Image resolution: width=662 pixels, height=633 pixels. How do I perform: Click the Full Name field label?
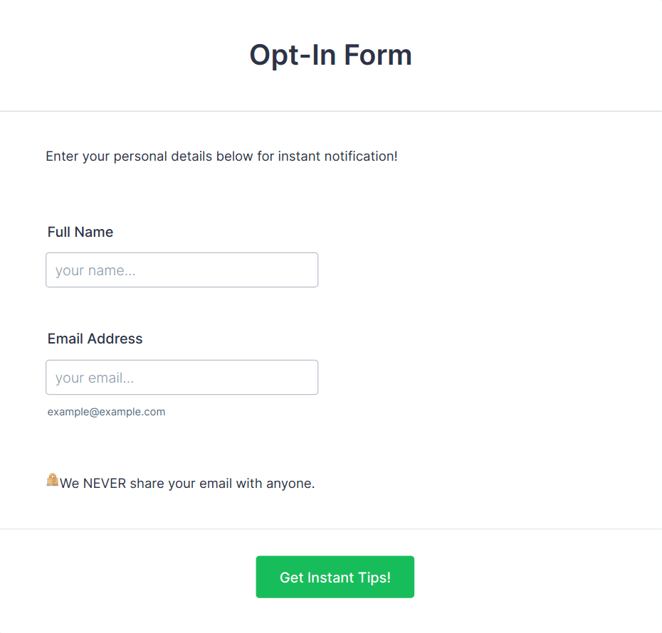[x=80, y=232]
